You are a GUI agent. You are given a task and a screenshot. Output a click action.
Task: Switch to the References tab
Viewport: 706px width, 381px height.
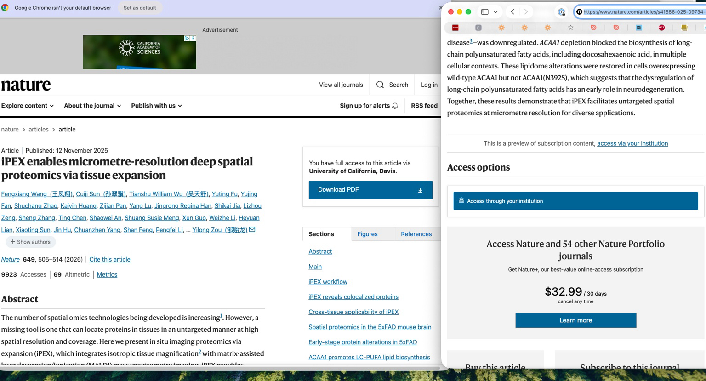coord(416,234)
